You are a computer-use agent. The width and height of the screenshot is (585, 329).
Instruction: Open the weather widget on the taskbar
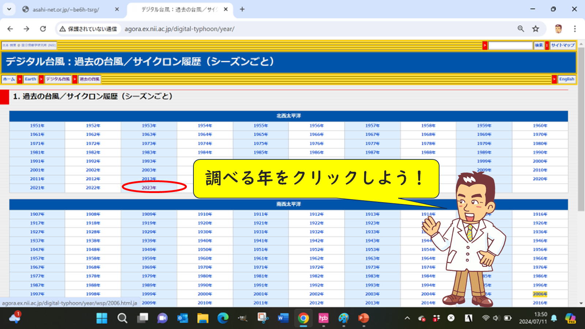coord(15,317)
